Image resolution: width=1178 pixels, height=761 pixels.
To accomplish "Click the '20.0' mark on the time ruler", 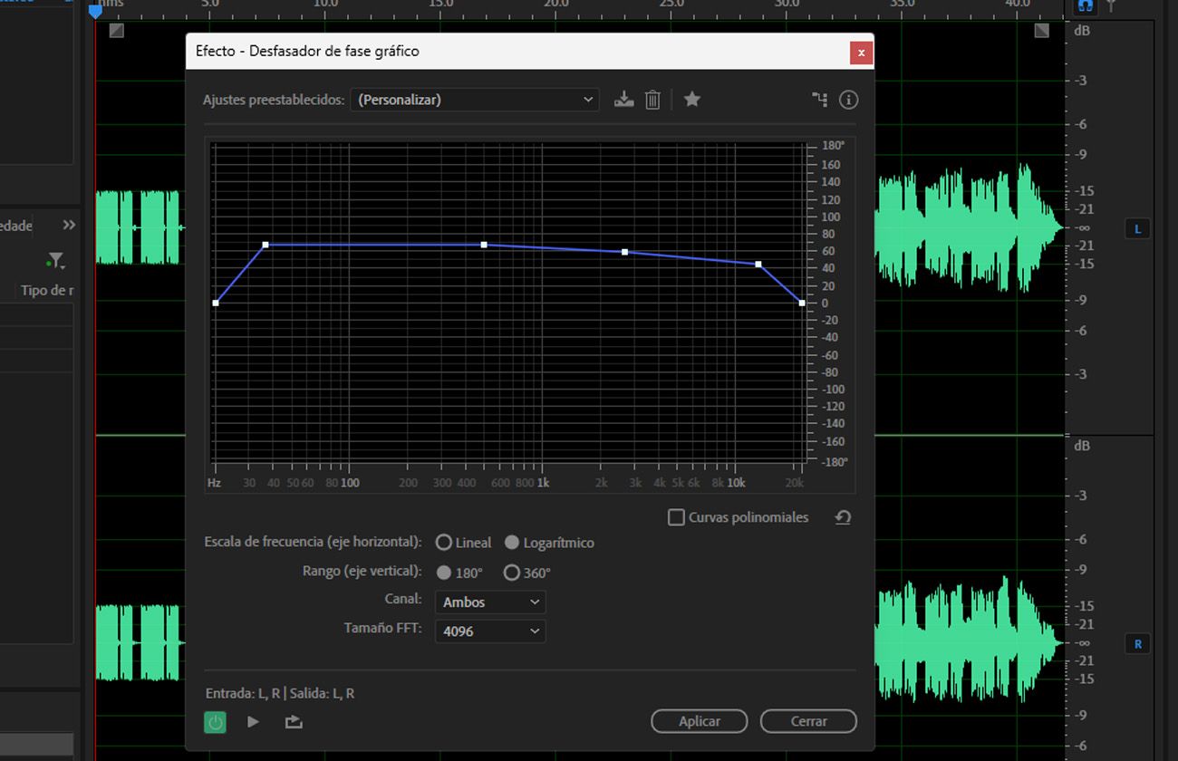I will pos(556,5).
